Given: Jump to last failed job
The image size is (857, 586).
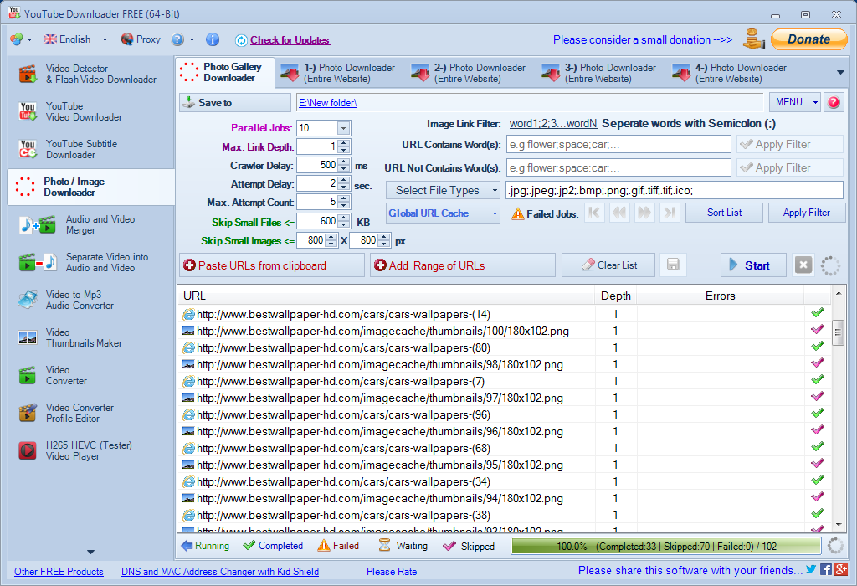Looking at the screenshot, I should 670,213.
